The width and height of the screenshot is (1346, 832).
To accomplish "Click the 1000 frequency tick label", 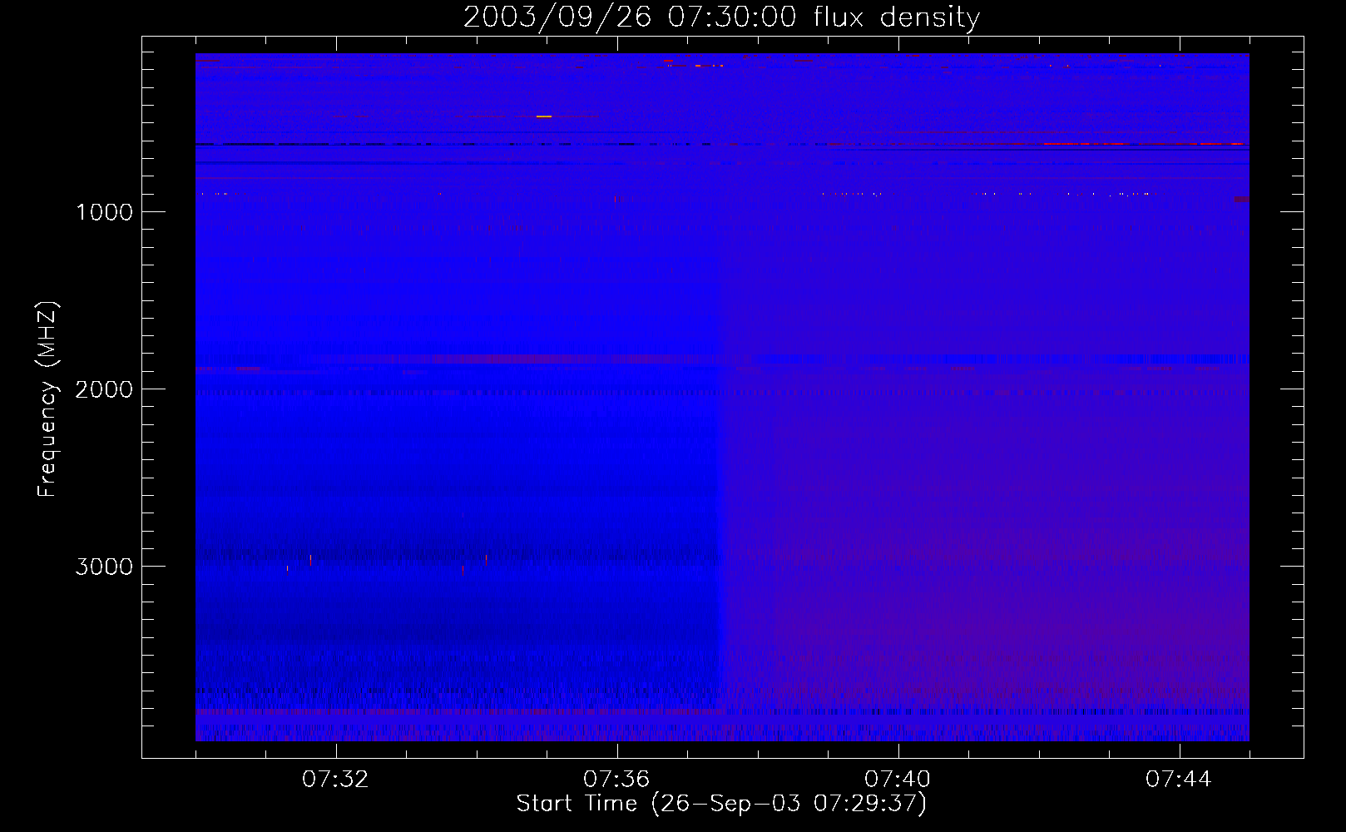I will tap(104, 212).
